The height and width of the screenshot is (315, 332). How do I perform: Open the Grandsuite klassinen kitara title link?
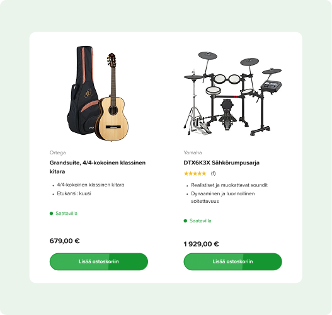pos(98,167)
